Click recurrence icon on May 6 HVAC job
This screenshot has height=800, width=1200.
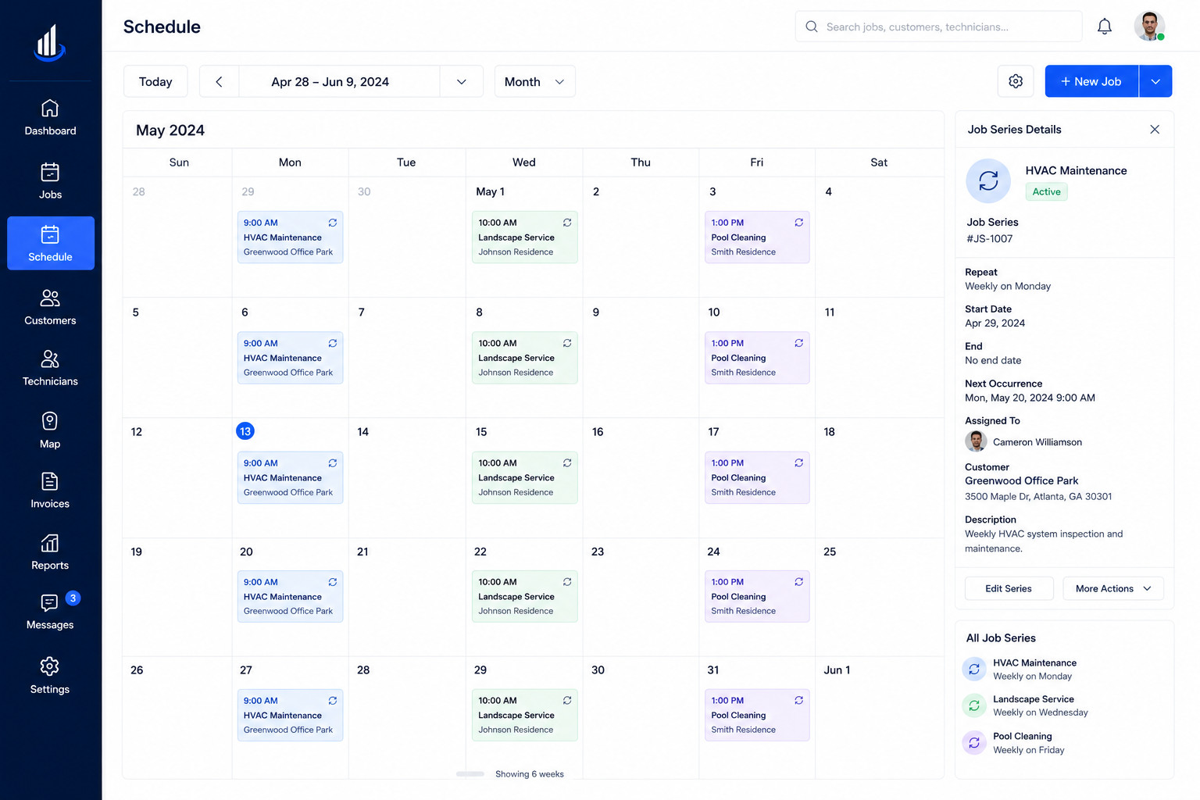[x=333, y=343]
